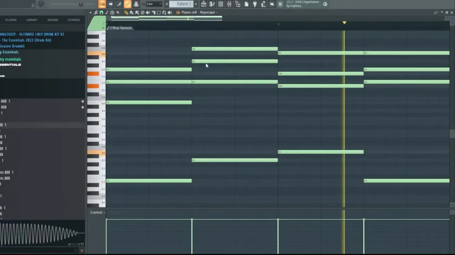The height and width of the screenshot is (255, 455).
Task: Open the Channel rack icon
Action: click(221, 4)
